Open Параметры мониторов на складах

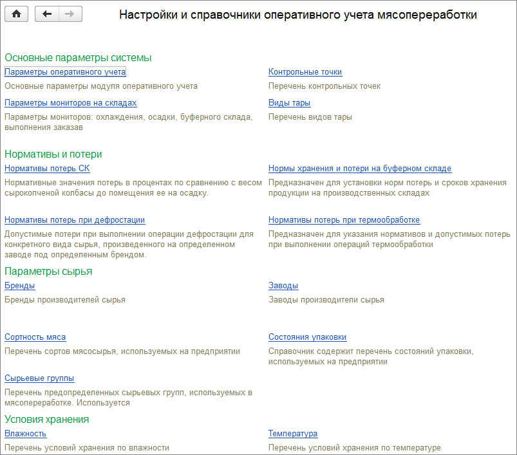coord(70,103)
